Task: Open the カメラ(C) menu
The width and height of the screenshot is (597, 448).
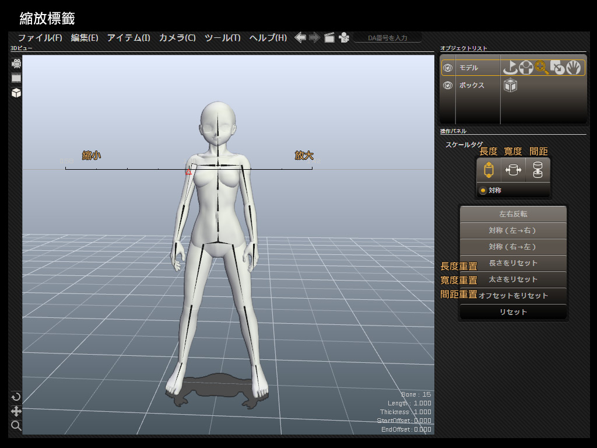Action: coord(177,37)
